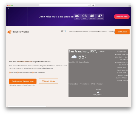Viewport: 137px width, 115px height.
Task: Click the checkmark icon beside Easy Customization
Action: [18, 73]
